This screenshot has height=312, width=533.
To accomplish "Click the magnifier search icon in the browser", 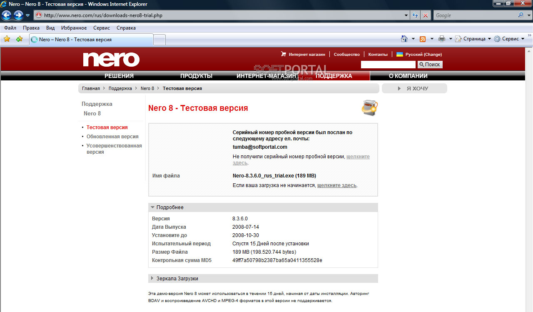I will pos(521,15).
